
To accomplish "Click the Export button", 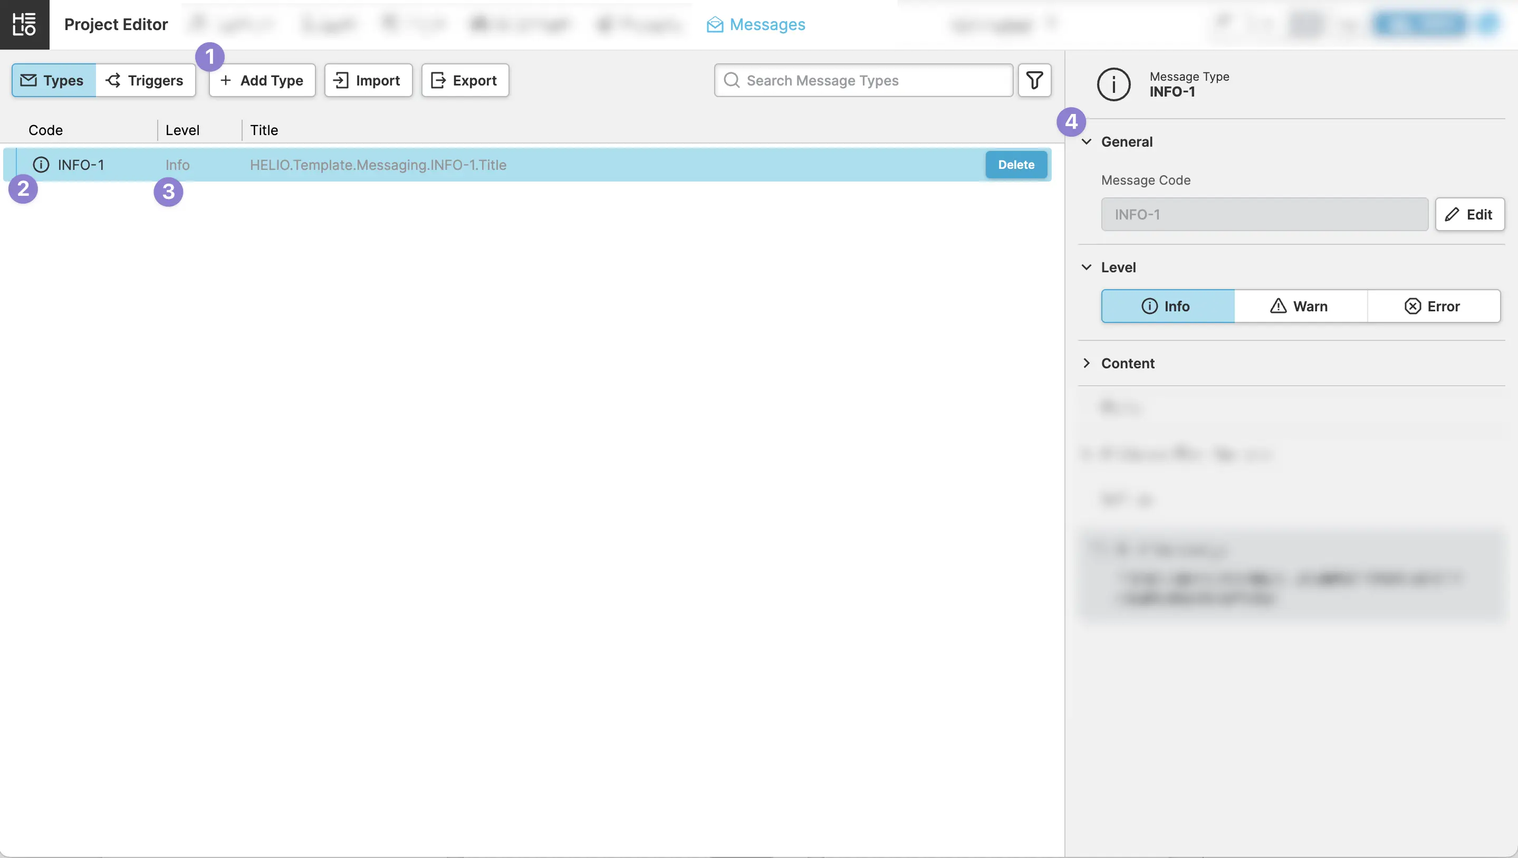I will pyautogui.click(x=464, y=80).
